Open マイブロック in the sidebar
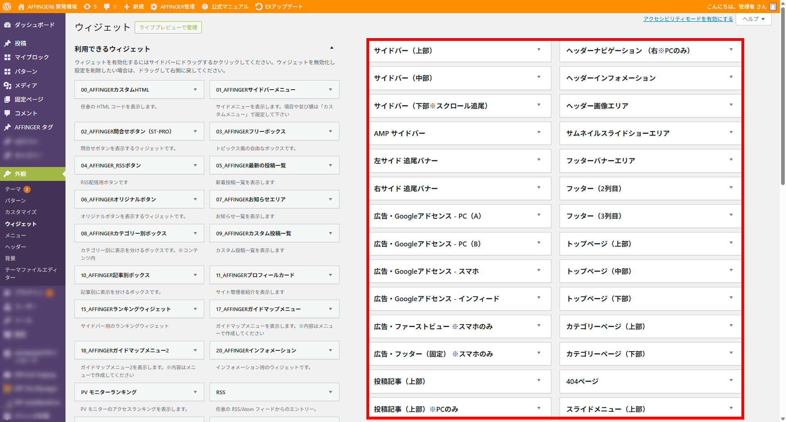This screenshot has width=786, height=422. [33, 57]
